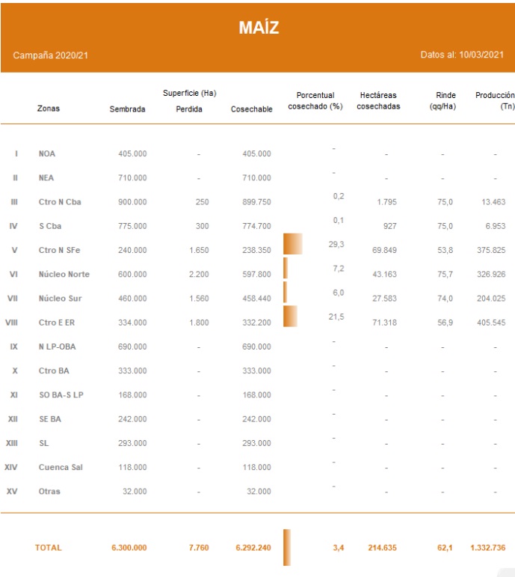Click the SE BA zone name
This screenshot has width=515, height=577.
tap(50, 419)
